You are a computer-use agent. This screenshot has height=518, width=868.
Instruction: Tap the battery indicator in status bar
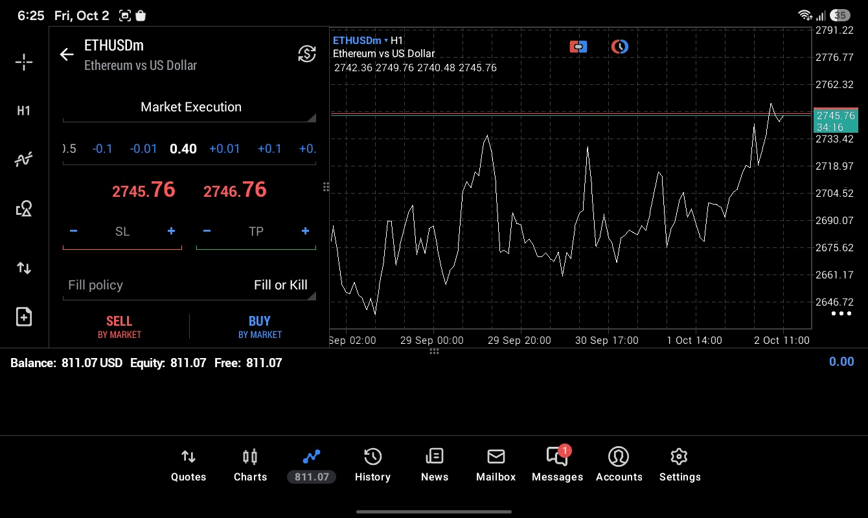[x=840, y=15]
